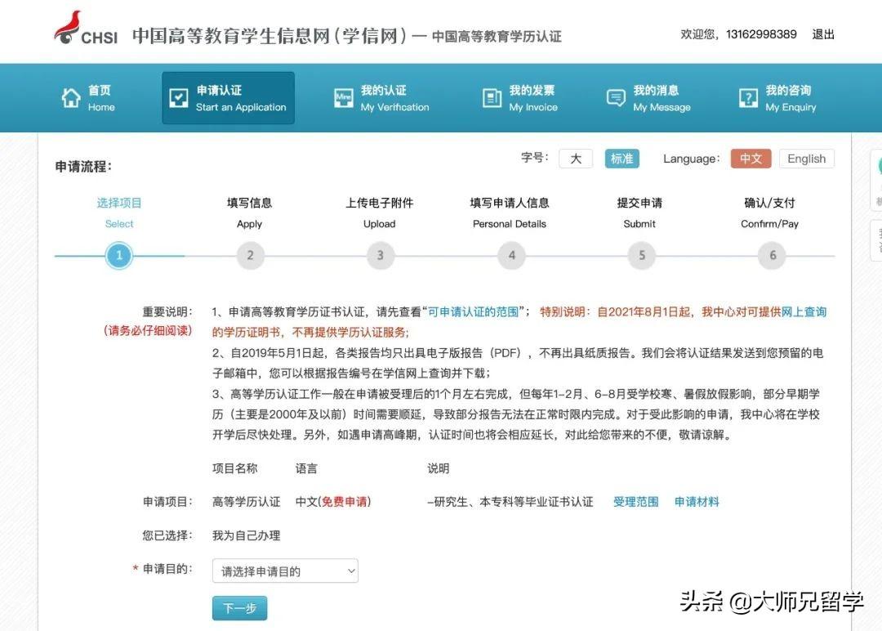
Task: Expand the 请选择申请目的 dropdown
Action: [x=285, y=571]
